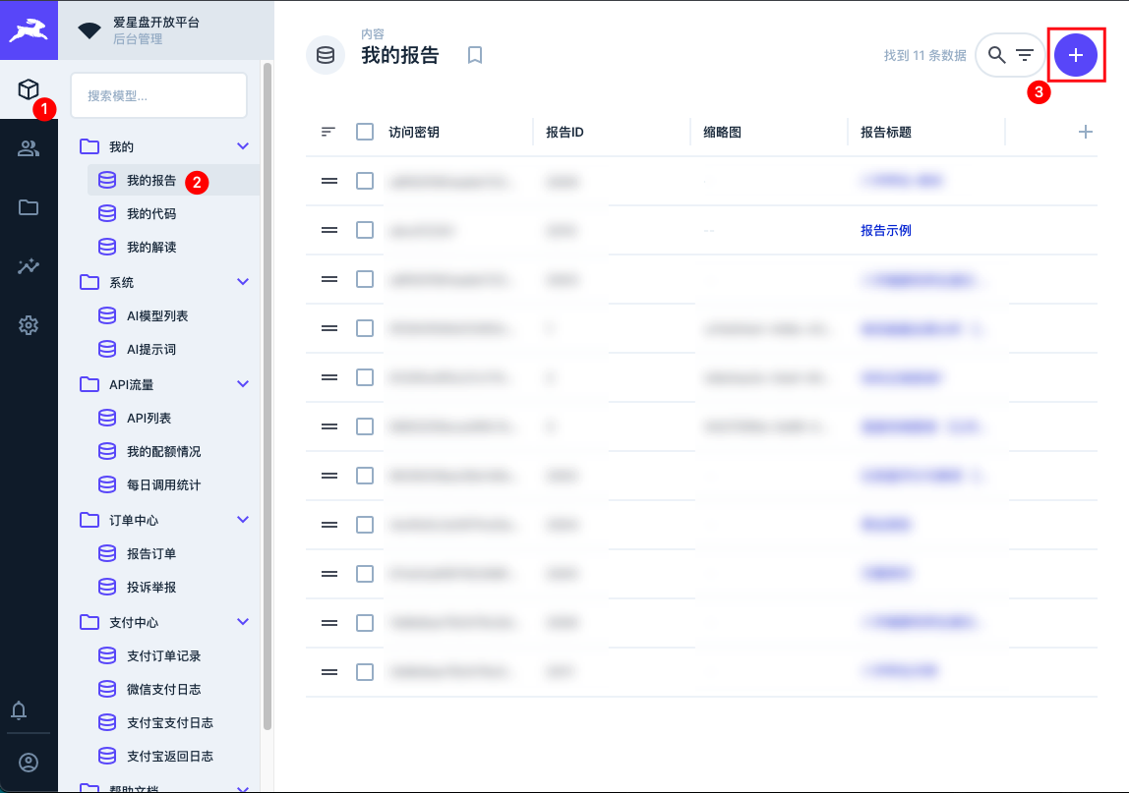
Task: Open the users icon in left rail
Action: (29, 148)
